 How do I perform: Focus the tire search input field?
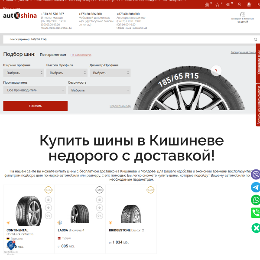click(128, 39)
